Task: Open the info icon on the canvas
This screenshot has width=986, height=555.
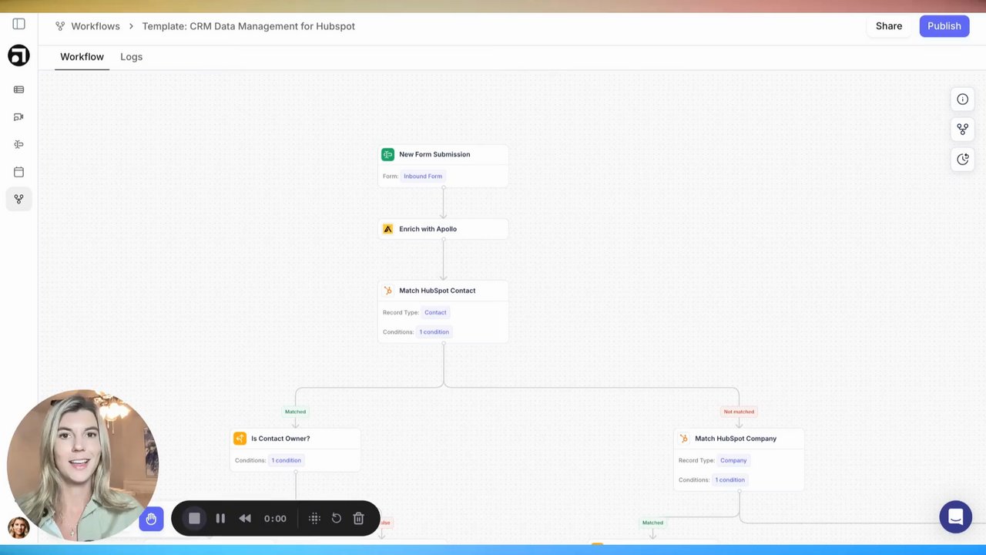Action: 963,99
